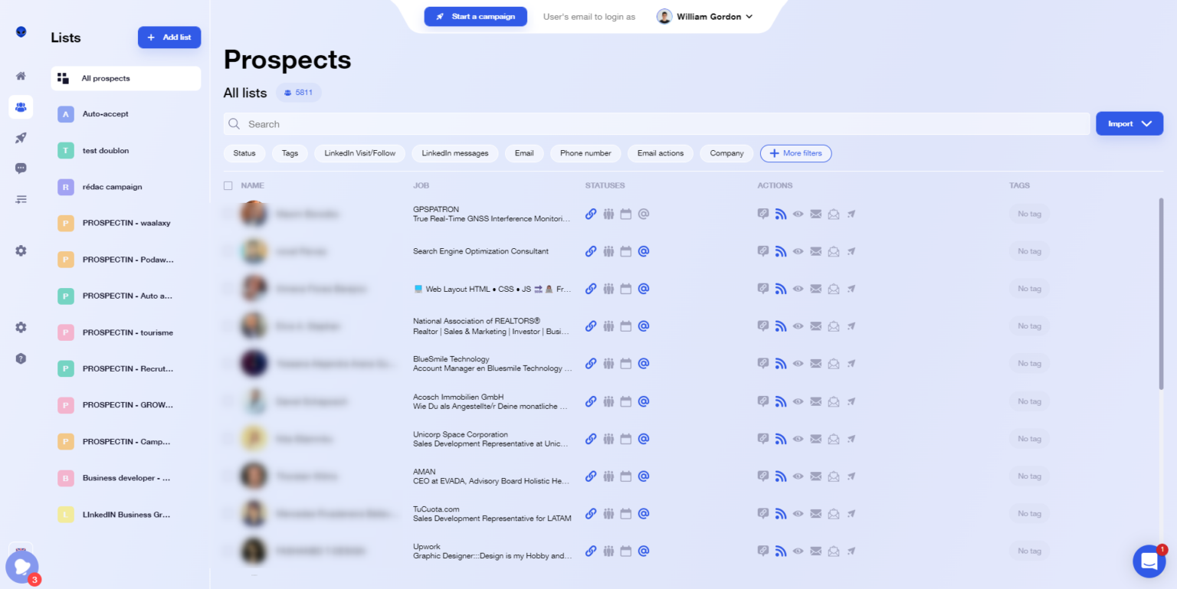The width and height of the screenshot is (1177, 589).
Task: Open the Home icon in left sidebar
Action: (21, 76)
